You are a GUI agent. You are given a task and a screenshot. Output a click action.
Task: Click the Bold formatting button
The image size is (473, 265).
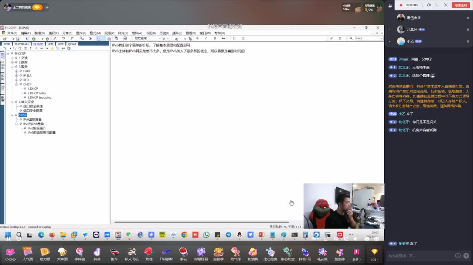197,38
